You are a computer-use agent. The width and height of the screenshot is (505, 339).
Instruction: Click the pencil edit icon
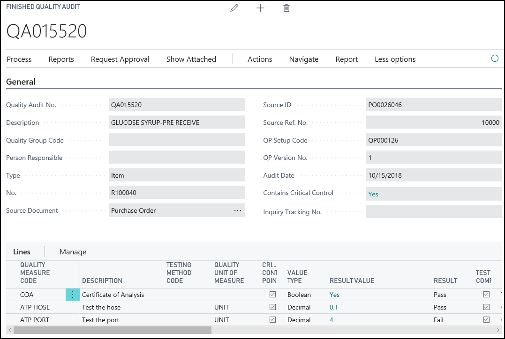click(x=234, y=8)
